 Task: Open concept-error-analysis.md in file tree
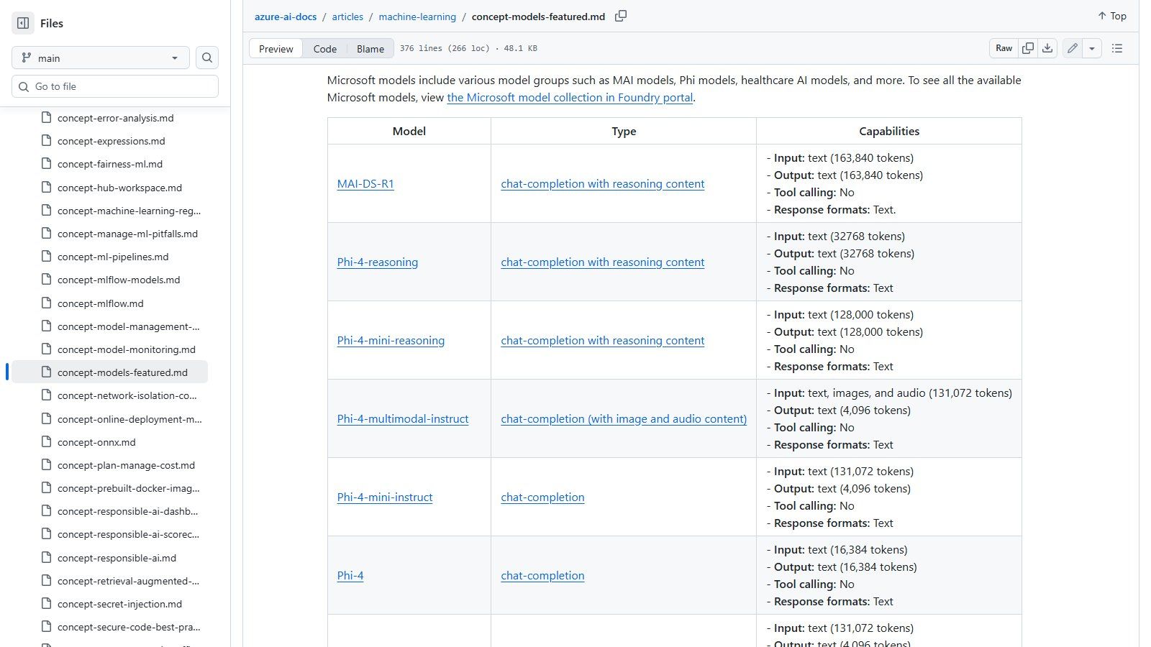coord(115,118)
